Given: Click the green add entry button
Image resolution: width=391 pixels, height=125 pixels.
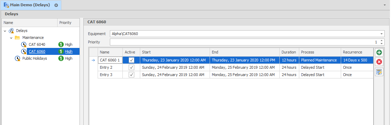Looking at the screenshot, I should 379,52.
